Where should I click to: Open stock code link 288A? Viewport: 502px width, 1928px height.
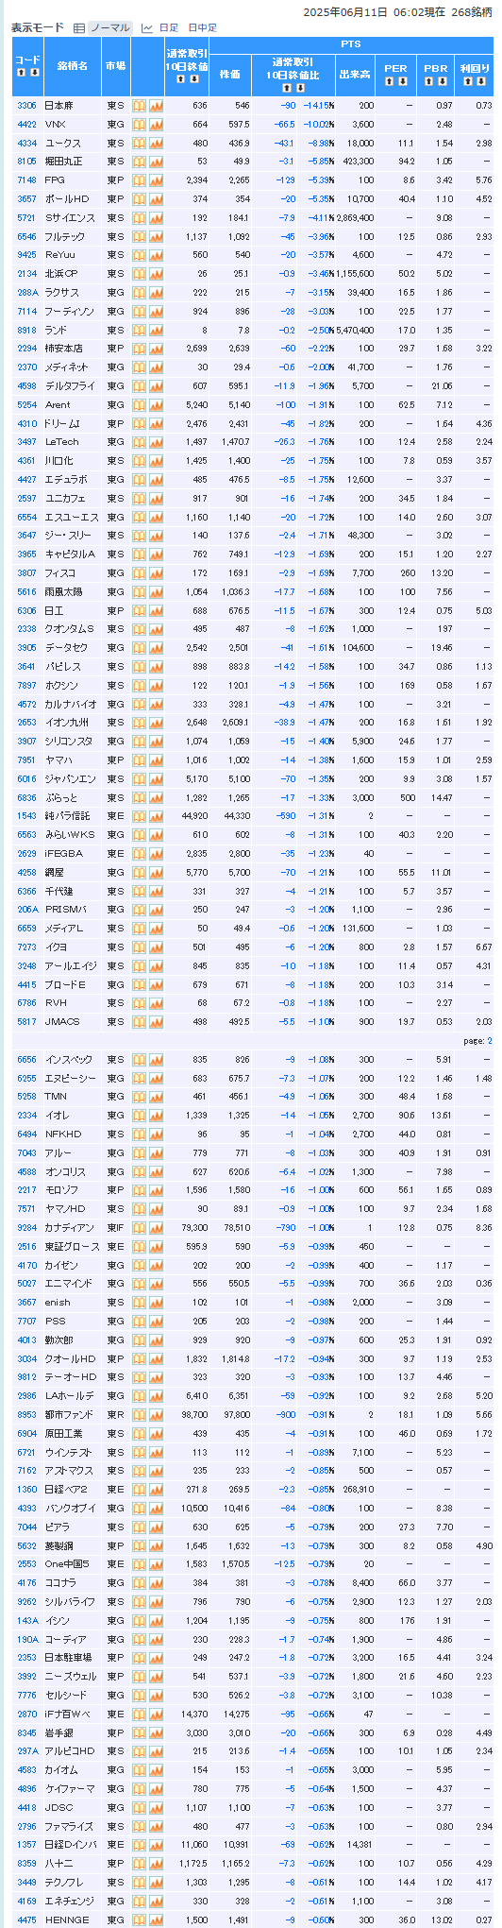pos(26,293)
